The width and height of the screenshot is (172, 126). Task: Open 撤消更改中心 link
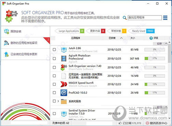pyautogui.click(x=157, y=123)
